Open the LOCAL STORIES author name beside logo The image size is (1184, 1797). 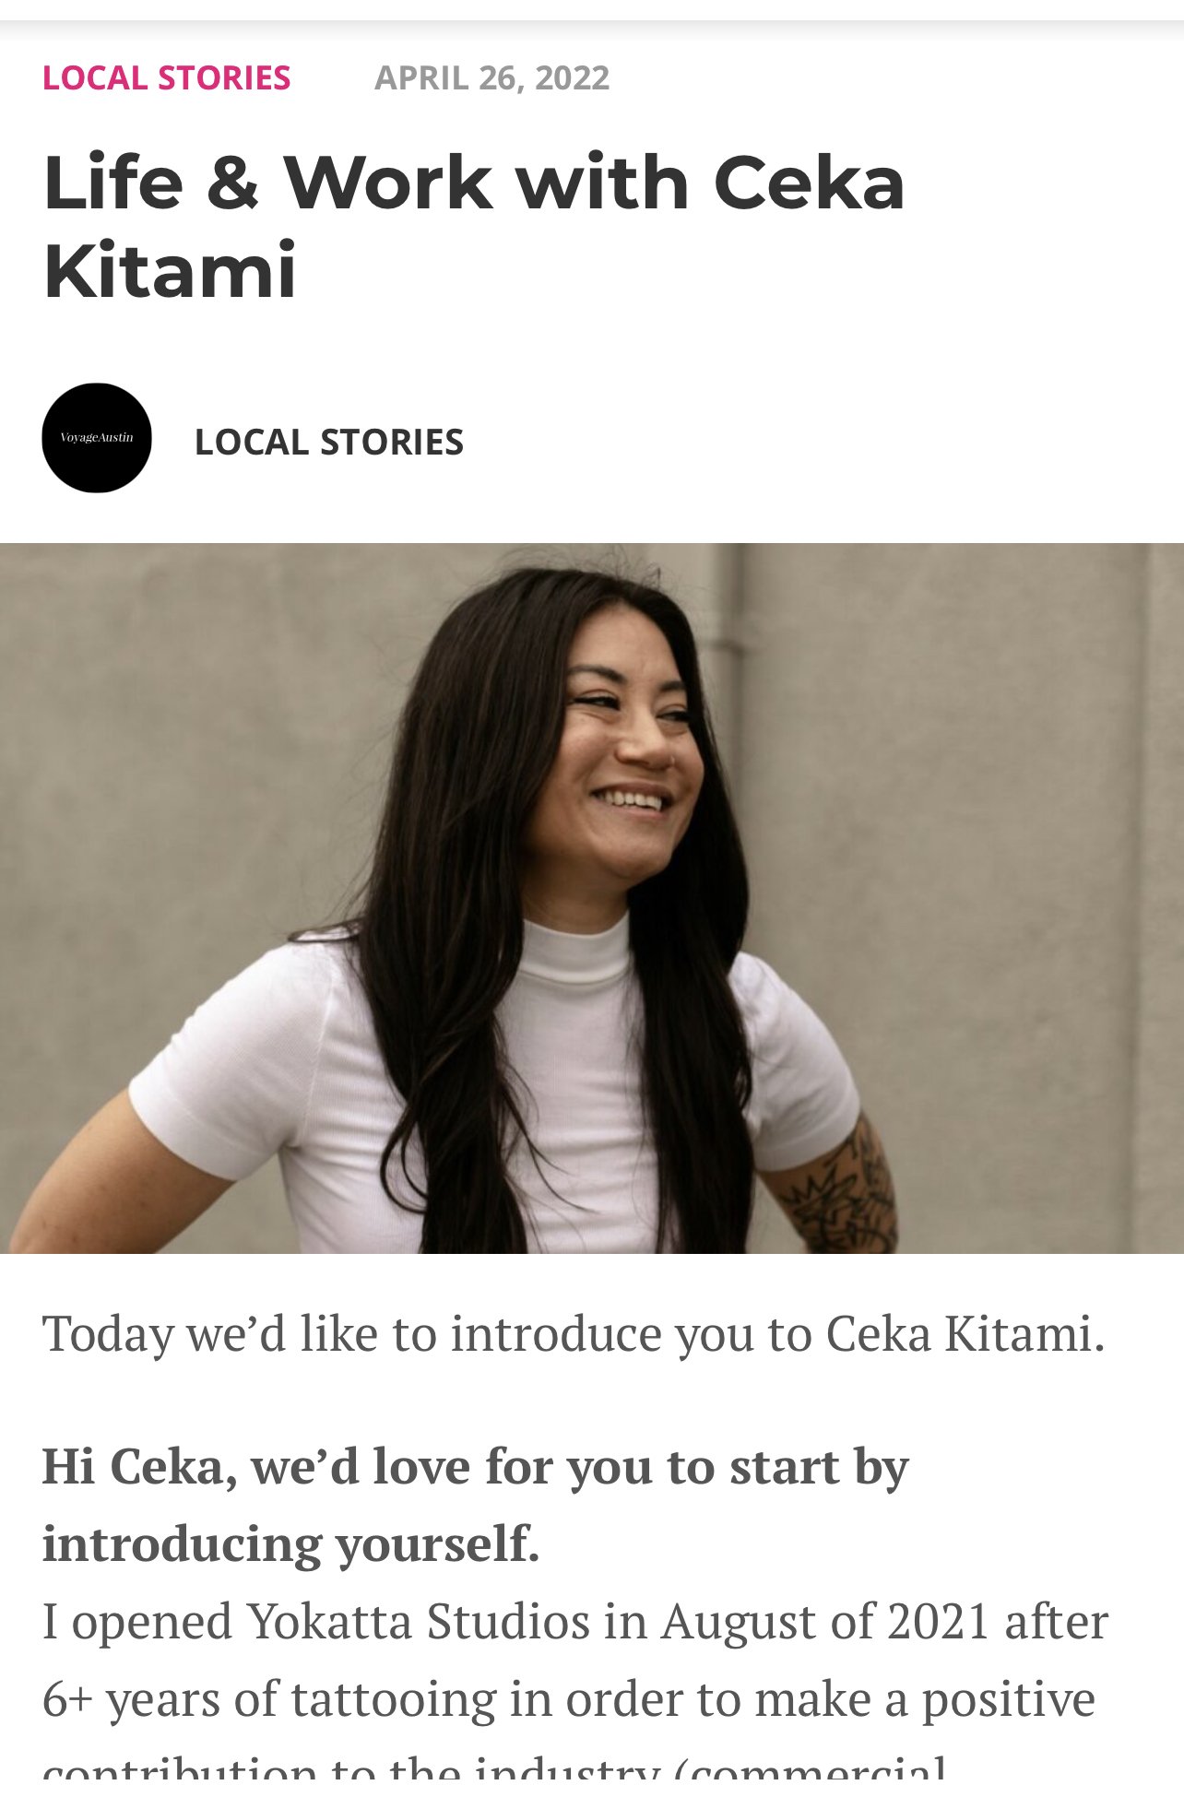328,443
